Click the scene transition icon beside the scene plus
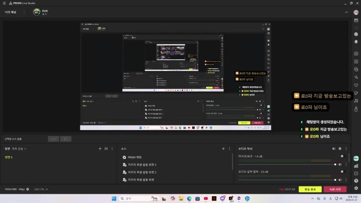Screen dimensions: 361x203 point(106,149)
